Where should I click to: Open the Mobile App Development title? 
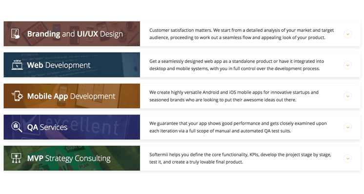click(71, 96)
